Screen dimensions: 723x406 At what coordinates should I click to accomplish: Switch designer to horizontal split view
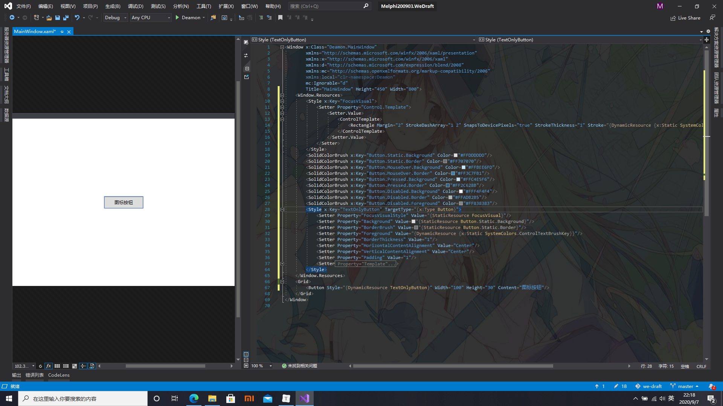246,360
